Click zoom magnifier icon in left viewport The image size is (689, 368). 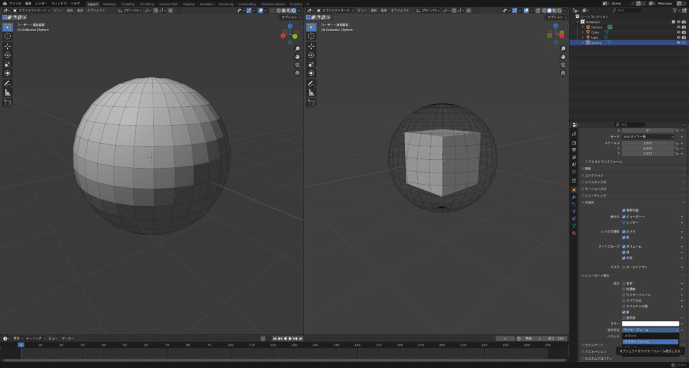[x=297, y=49]
